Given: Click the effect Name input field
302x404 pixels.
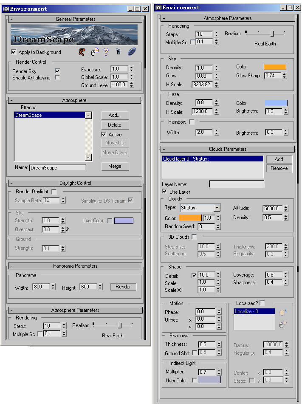Looking at the screenshot, I should (x=57, y=168).
